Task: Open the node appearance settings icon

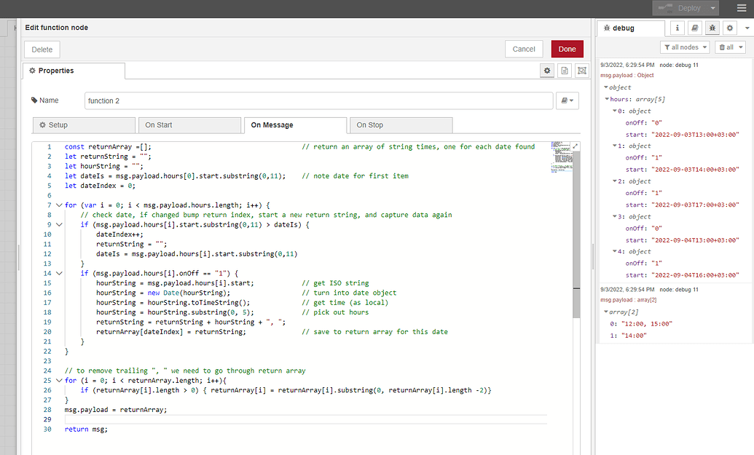Action: (581, 71)
